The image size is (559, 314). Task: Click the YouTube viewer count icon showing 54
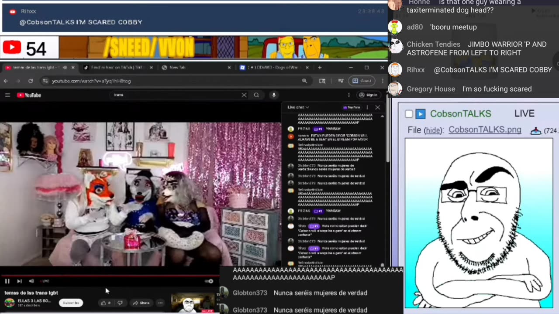12,47
